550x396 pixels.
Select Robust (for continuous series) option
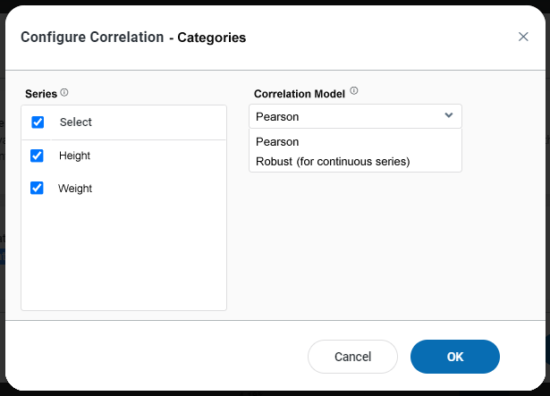pos(333,162)
